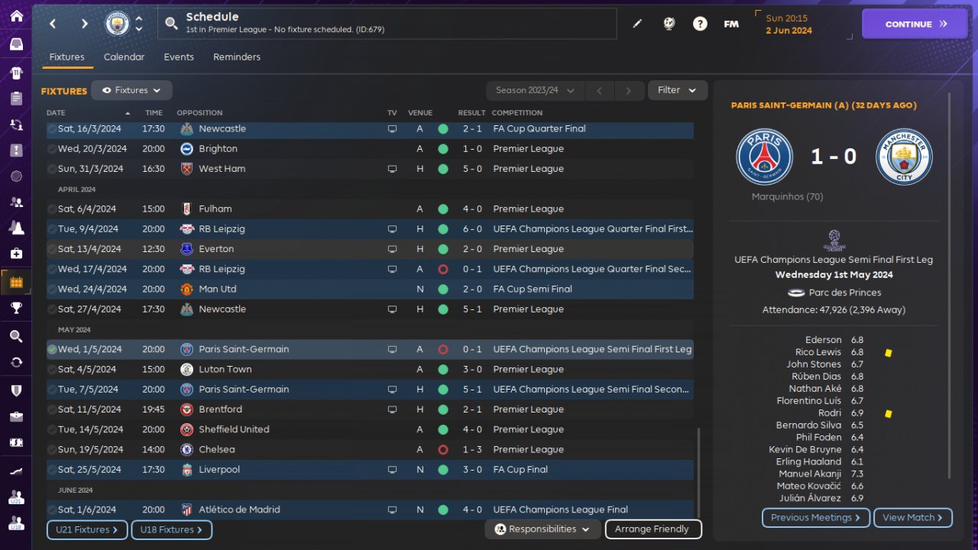
Task: Click the View Match button
Action: (x=913, y=518)
